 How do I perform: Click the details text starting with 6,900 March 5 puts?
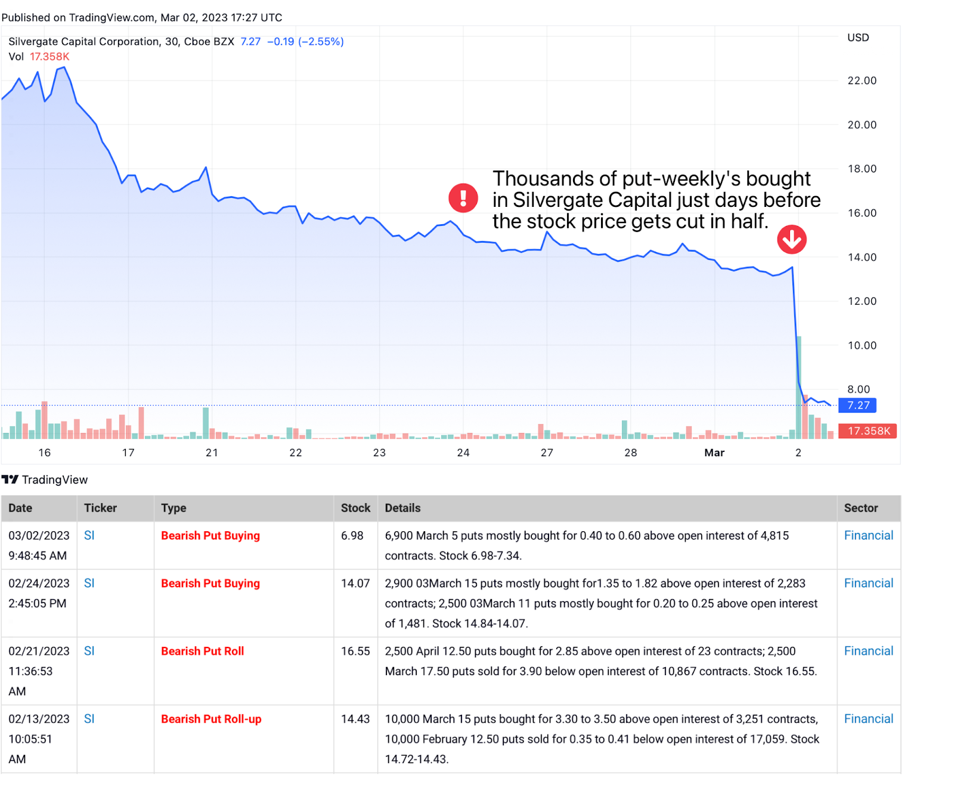click(587, 546)
